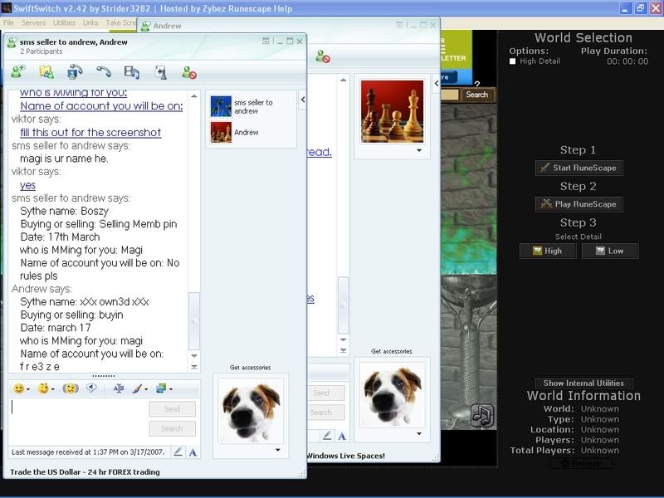
Task: Click 'Get accessories' above your dog picture
Action: (251, 368)
